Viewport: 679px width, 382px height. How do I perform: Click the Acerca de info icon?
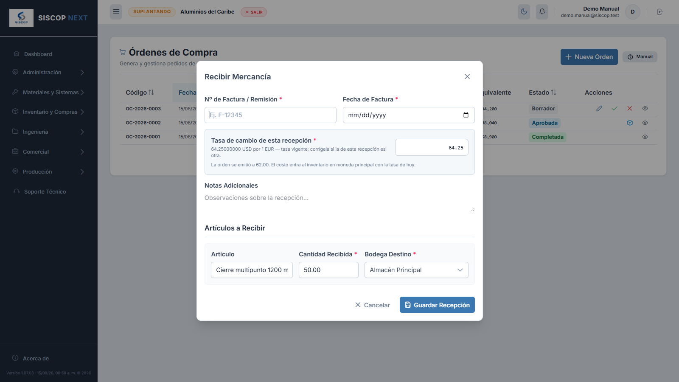(15, 358)
